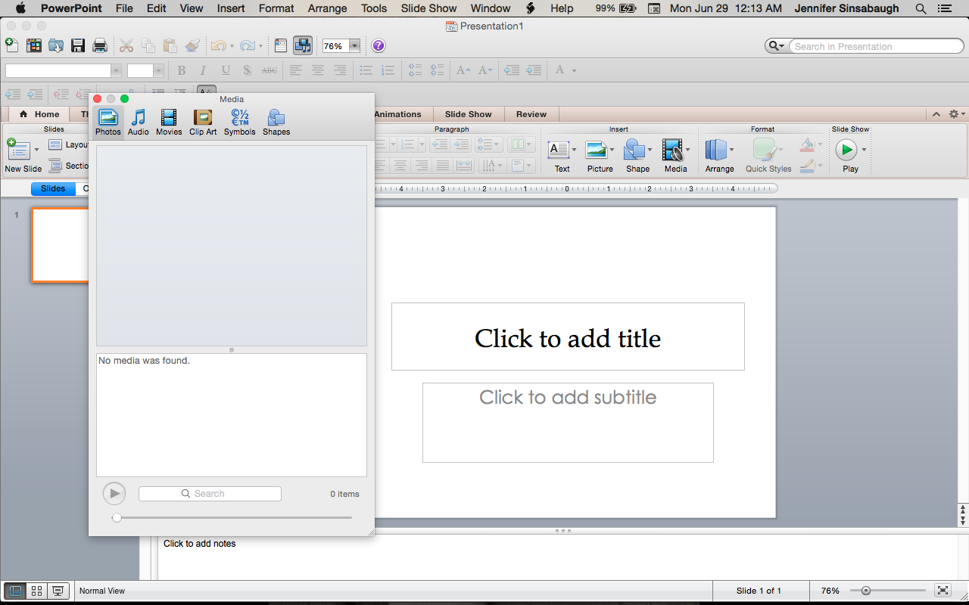The height and width of the screenshot is (605, 969).
Task: Click the Copy icon in the toolbar
Action: [x=148, y=46]
